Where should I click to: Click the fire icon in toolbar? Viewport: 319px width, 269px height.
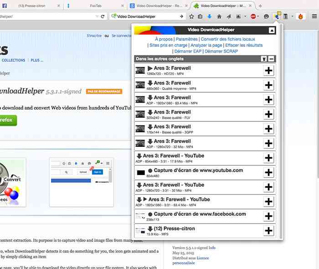point(301,16)
